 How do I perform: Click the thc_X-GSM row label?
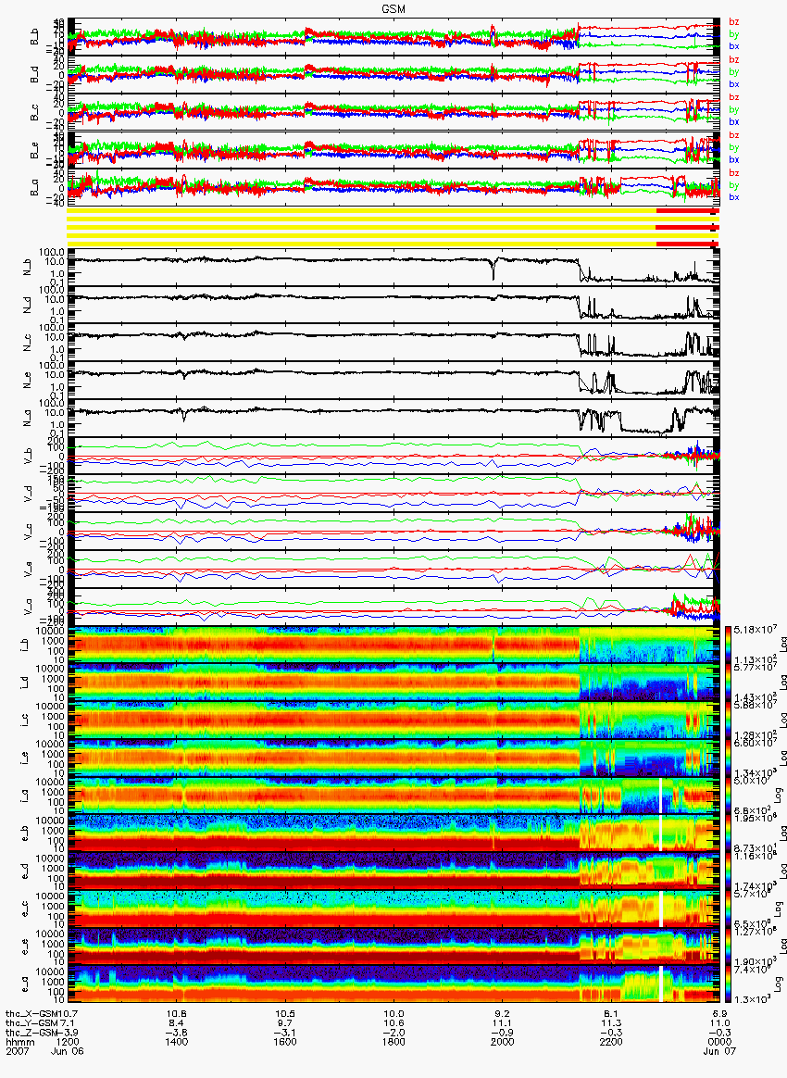click(32, 1014)
